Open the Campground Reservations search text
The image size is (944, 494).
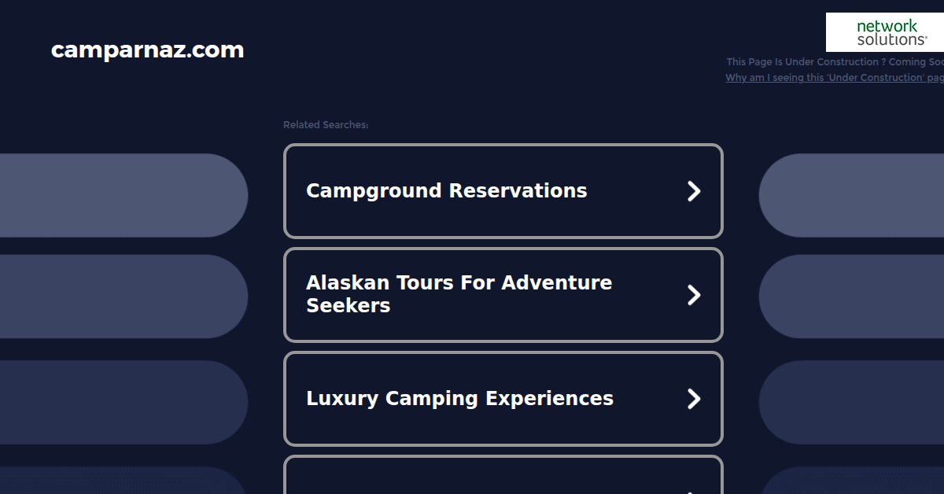click(446, 191)
